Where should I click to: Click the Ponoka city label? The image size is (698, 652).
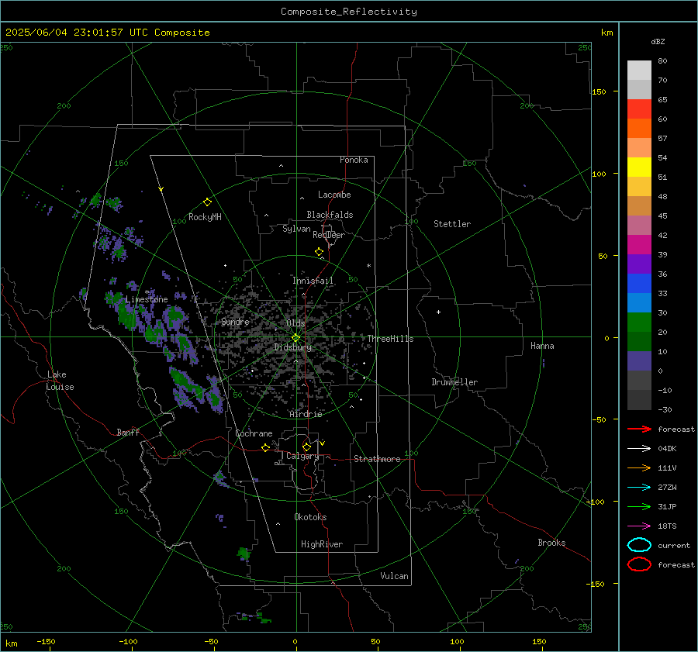(x=354, y=160)
